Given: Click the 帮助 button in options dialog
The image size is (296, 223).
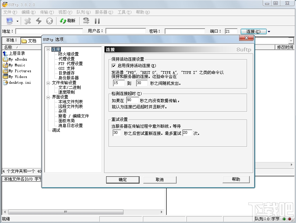Looking at the screenshot, I should [236, 179].
